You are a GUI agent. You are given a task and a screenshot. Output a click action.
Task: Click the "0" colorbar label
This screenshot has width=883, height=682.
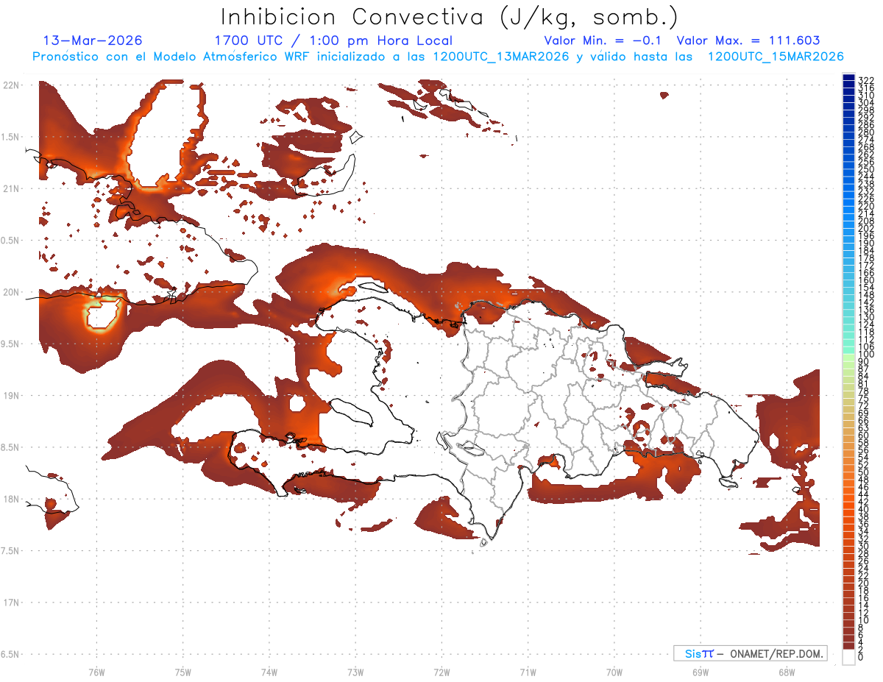pyautogui.click(x=861, y=658)
